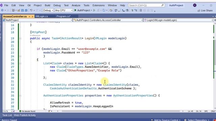Viewport: 216px width, 121px height.
Task: Click the split editor plus icon
Action: (x=215, y=20)
